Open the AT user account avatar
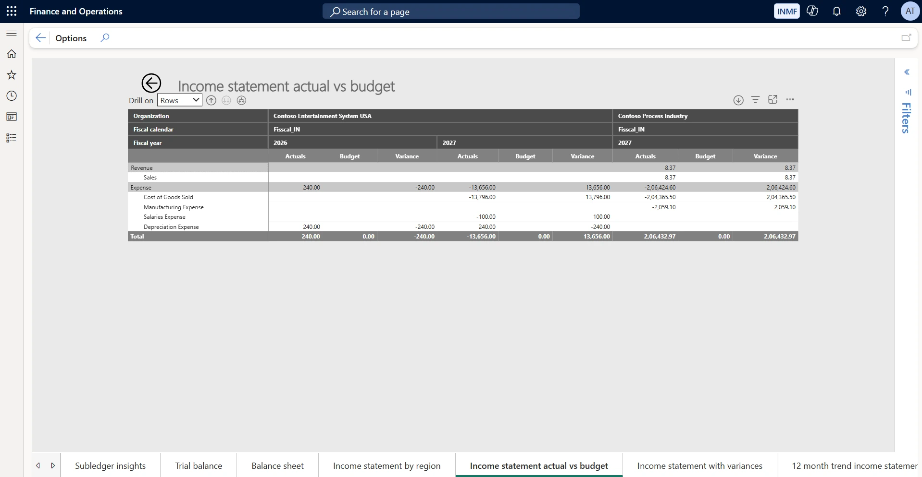The width and height of the screenshot is (922, 477). 910,11
